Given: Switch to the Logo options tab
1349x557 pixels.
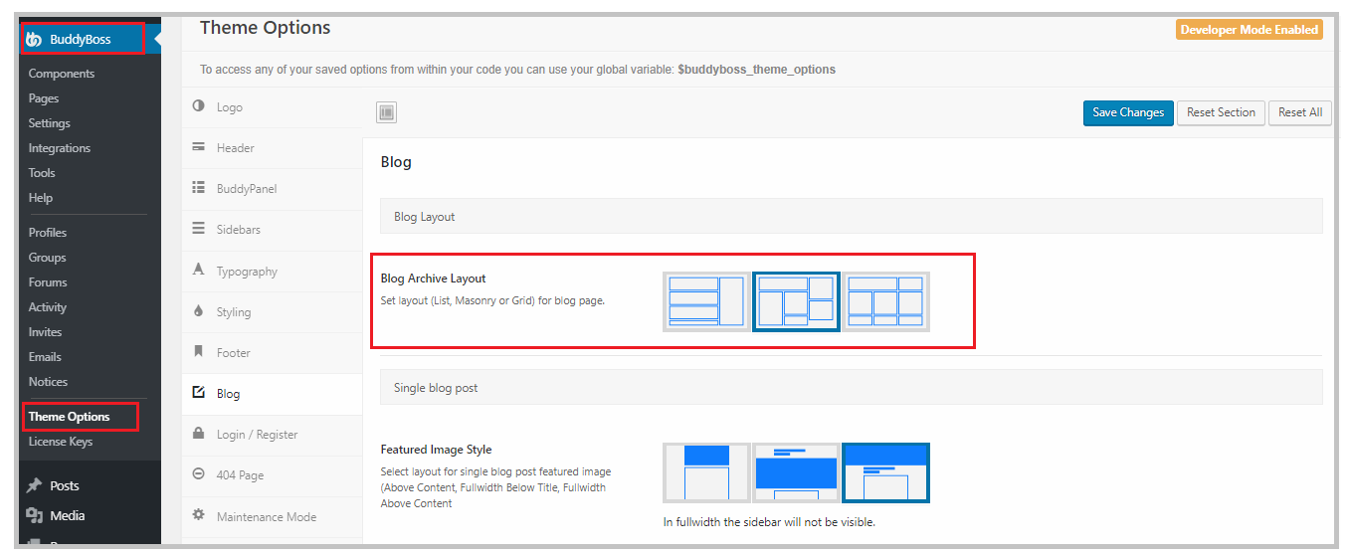Looking at the screenshot, I should click(272, 107).
